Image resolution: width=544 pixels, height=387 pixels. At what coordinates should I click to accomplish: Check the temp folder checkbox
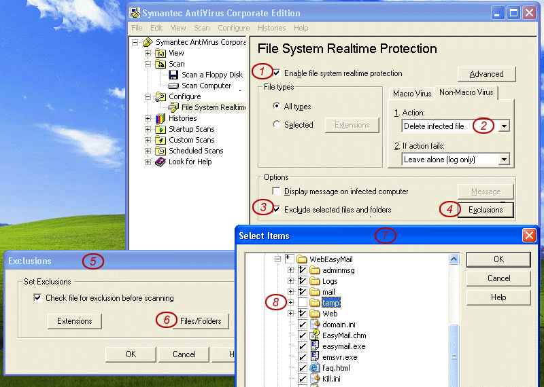coord(303,303)
